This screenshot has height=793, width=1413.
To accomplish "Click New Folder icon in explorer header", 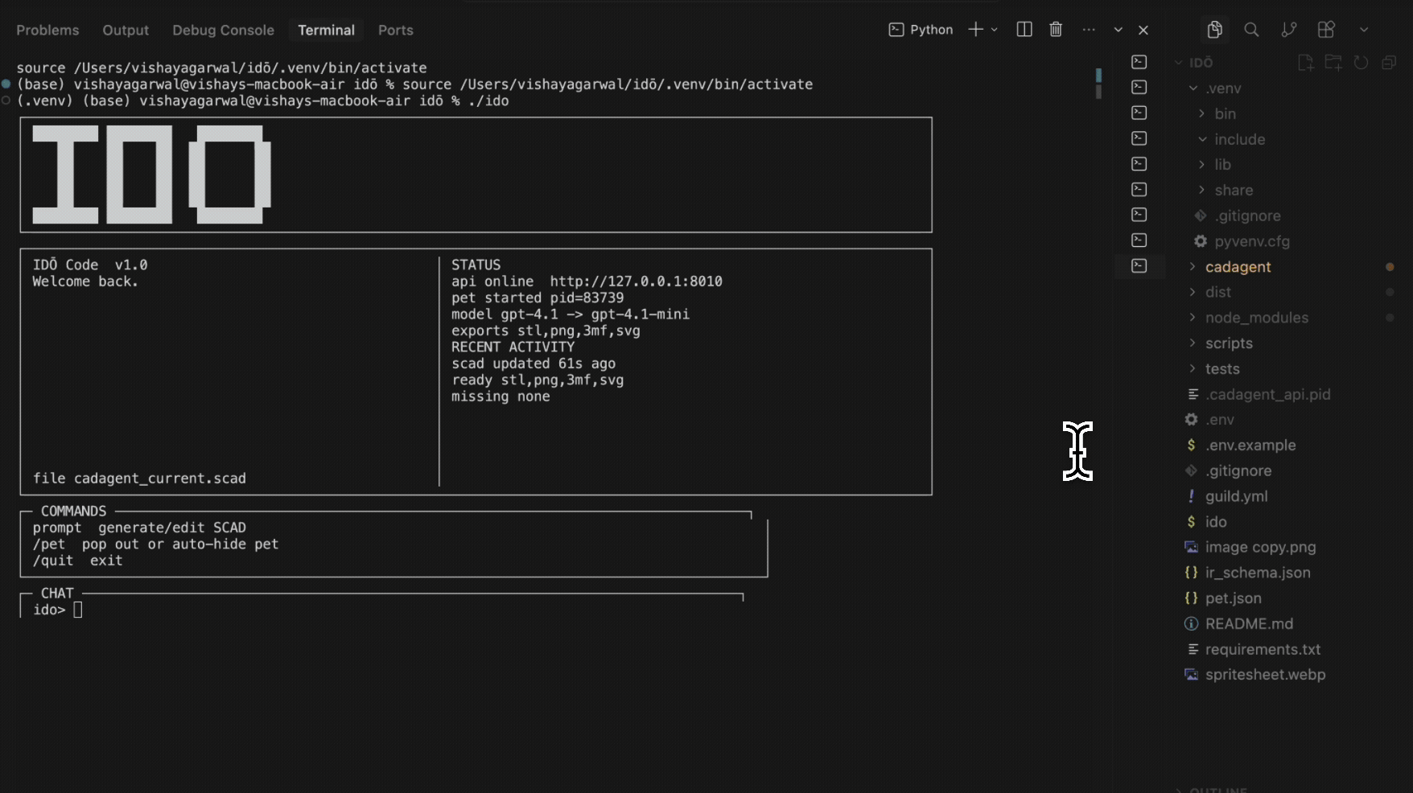I will (x=1333, y=62).
